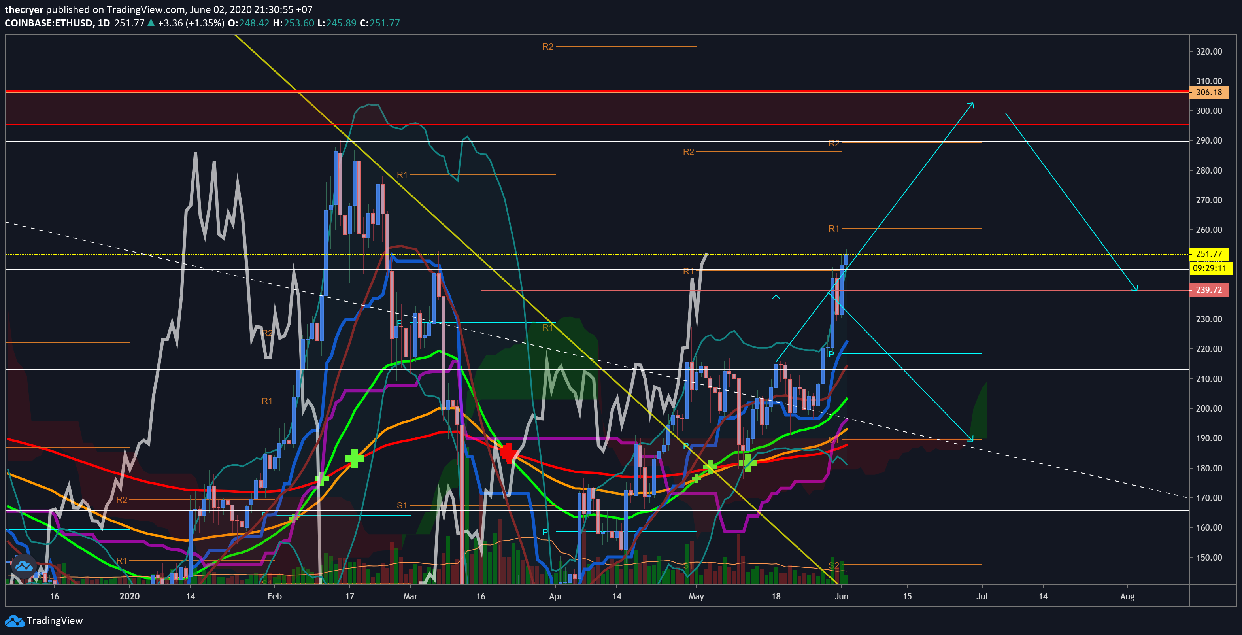The width and height of the screenshot is (1242, 635).
Task: Select the COINBASE:ETHUSD, 1D symbol title
Action: tap(57, 23)
